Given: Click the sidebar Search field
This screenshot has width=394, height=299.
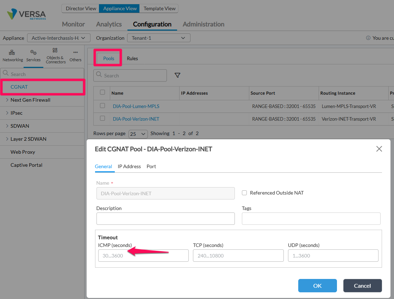Looking at the screenshot, I should tap(42, 74).
